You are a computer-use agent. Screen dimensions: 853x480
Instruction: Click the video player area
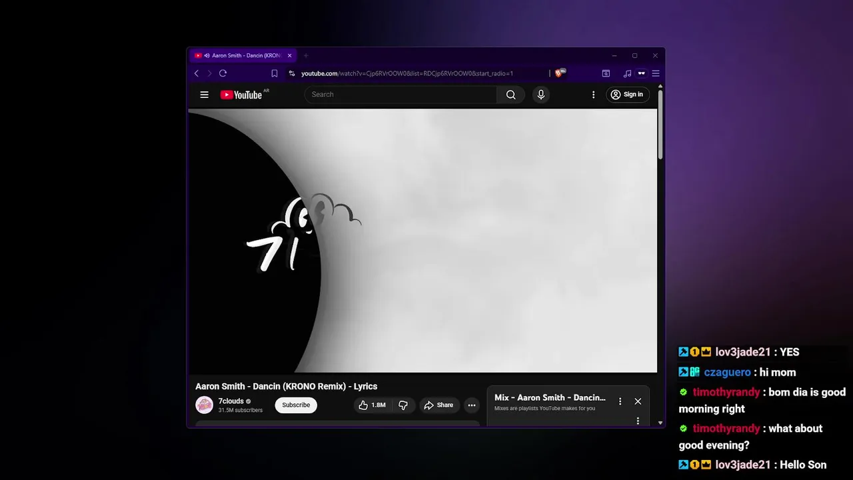click(423, 241)
